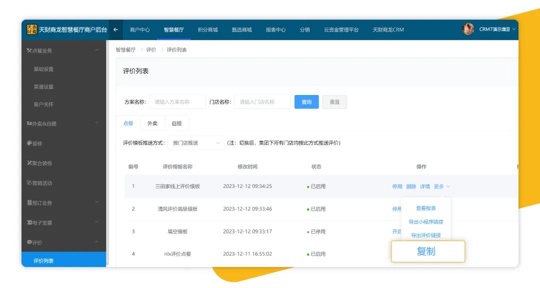Viewport: 540px width, 288px height.
Task: Switch to 外卖 tab
Action: pos(152,123)
